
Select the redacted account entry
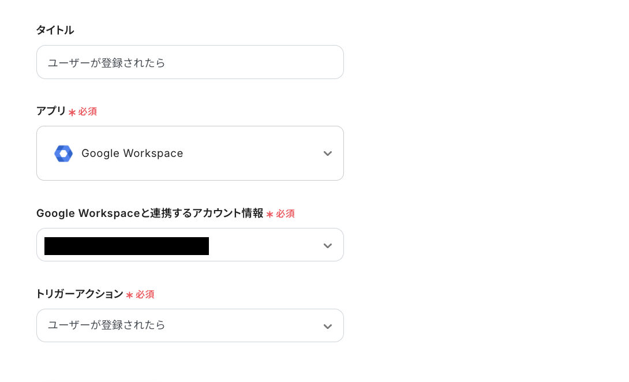coord(126,245)
